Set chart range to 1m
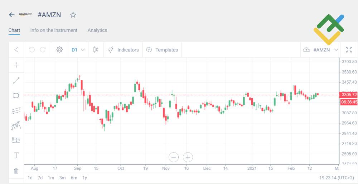 pyautogui.click(x=51, y=178)
